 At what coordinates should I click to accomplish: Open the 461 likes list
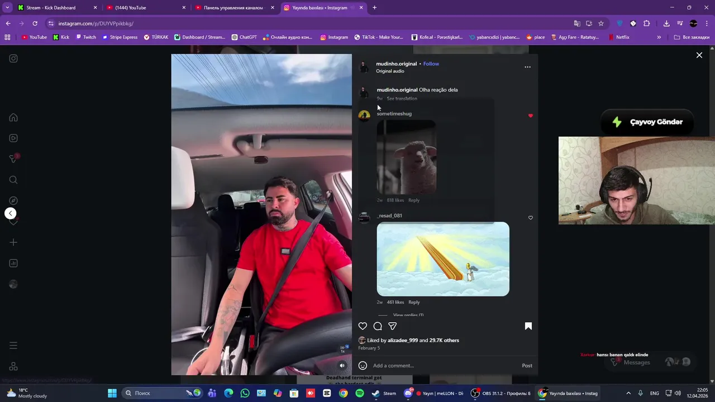click(x=395, y=302)
